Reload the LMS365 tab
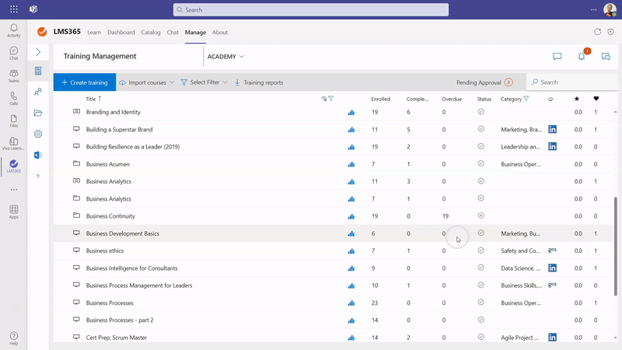Image resolution: width=622 pixels, height=350 pixels. pos(597,32)
